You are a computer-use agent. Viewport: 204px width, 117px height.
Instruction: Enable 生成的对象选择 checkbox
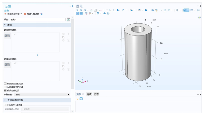pos(6,105)
